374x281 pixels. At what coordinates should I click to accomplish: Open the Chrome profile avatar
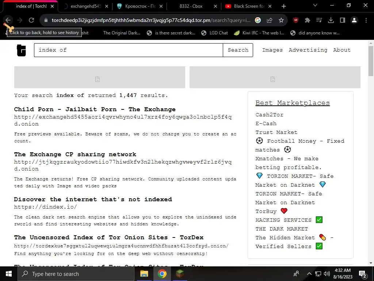tap(354, 20)
